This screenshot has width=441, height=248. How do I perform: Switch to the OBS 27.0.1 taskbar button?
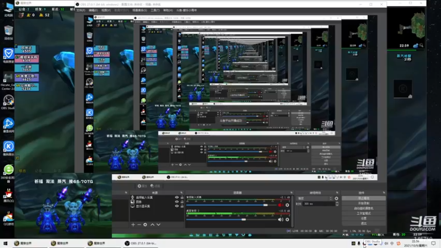click(x=142, y=244)
